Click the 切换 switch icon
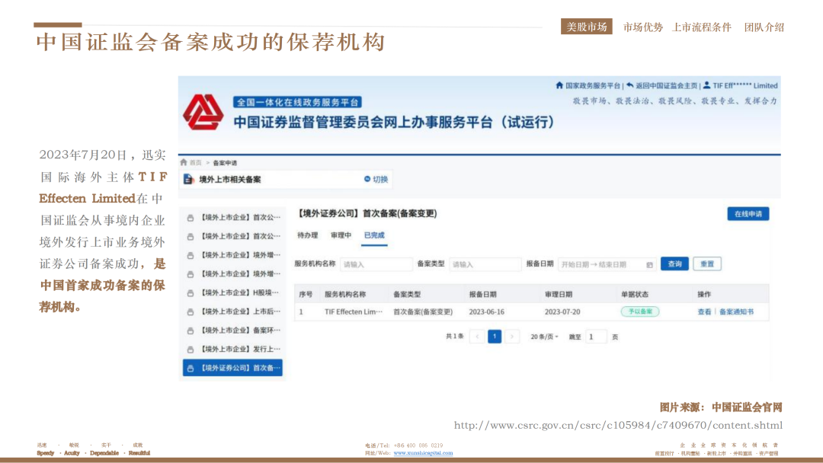Screen dimensions: 823x463 coord(367,179)
